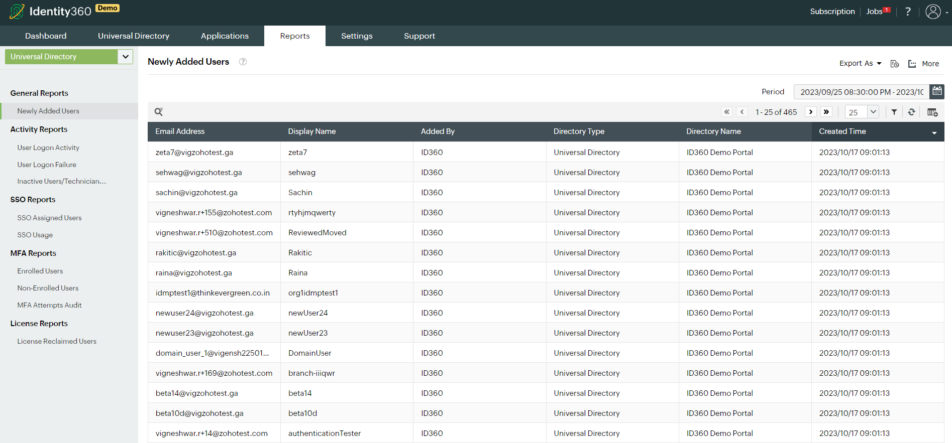Click the General Reports heading
This screenshot has width=952, height=443.
tap(39, 93)
